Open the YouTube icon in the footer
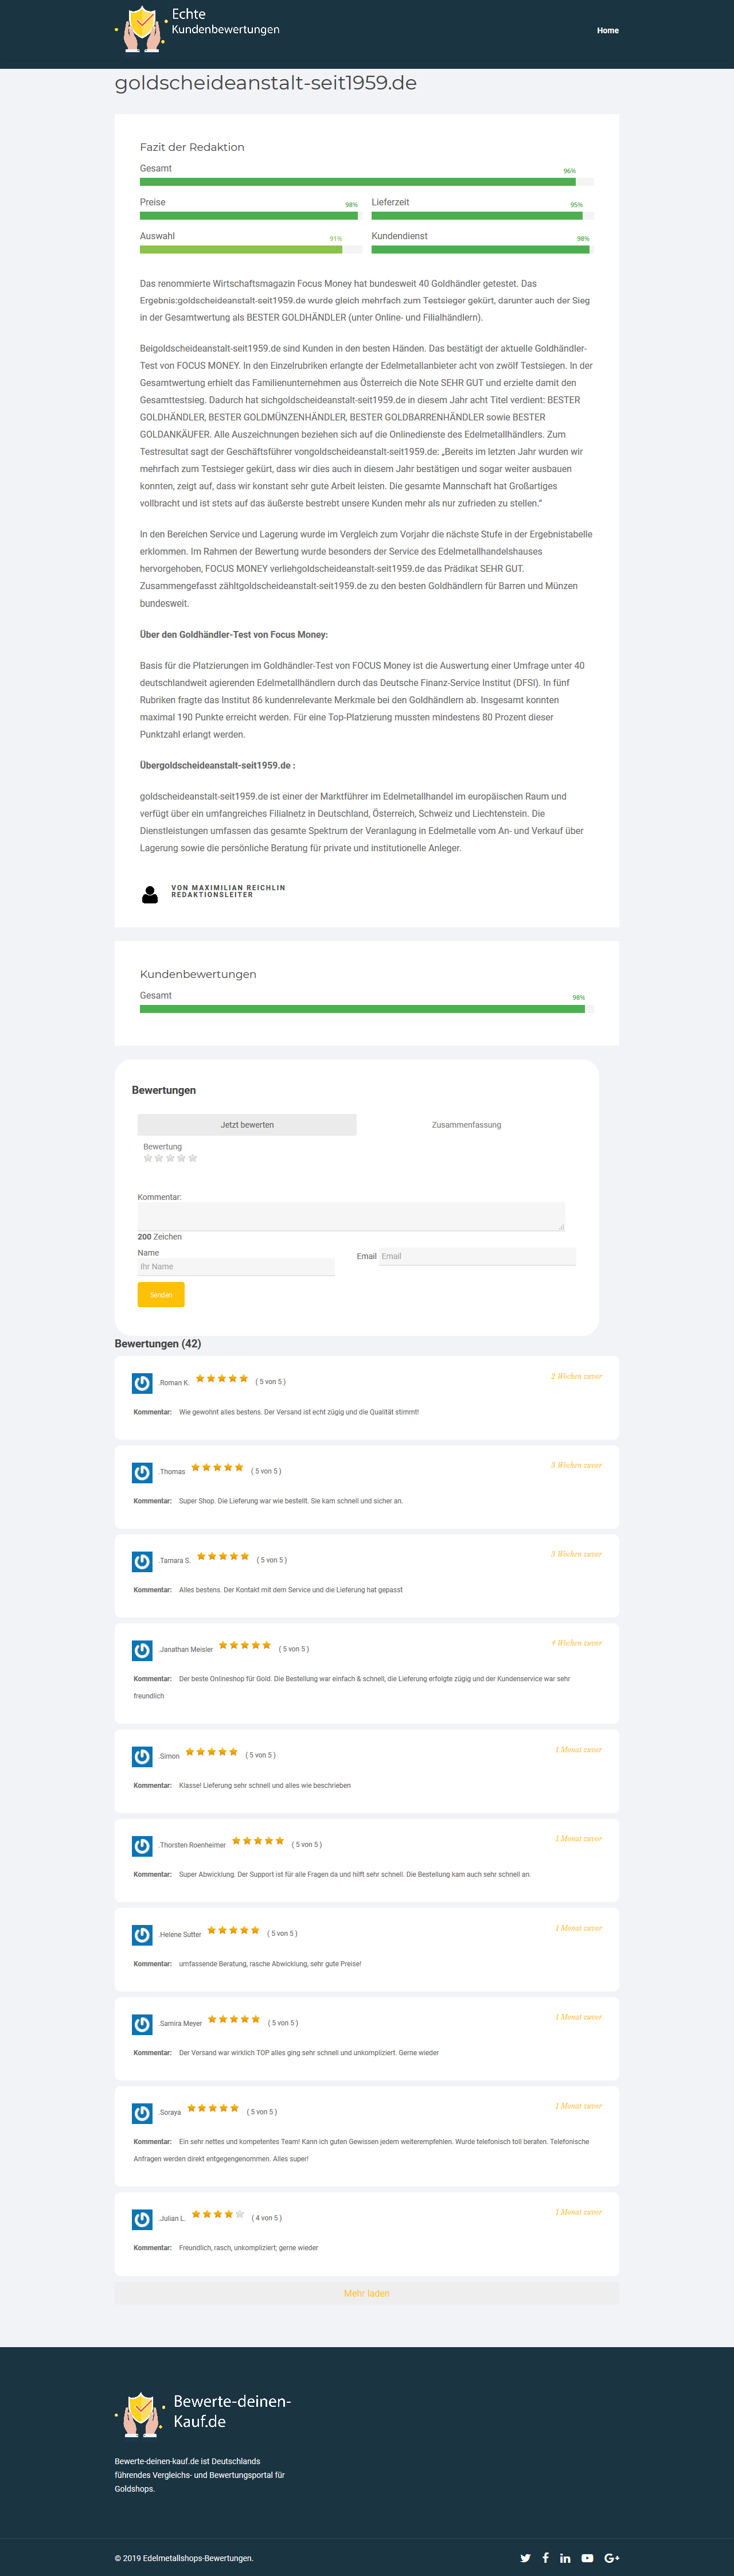This screenshot has width=734, height=2576. pos(587,2558)
